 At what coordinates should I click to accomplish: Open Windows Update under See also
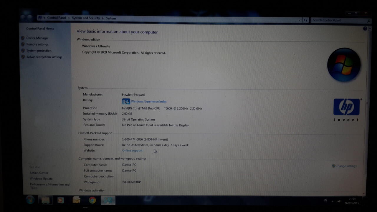pos(41,179)
